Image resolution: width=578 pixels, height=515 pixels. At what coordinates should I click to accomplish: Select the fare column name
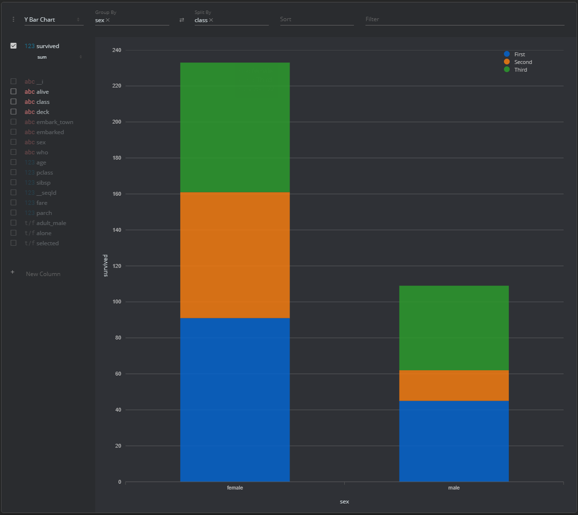point(42,203)
